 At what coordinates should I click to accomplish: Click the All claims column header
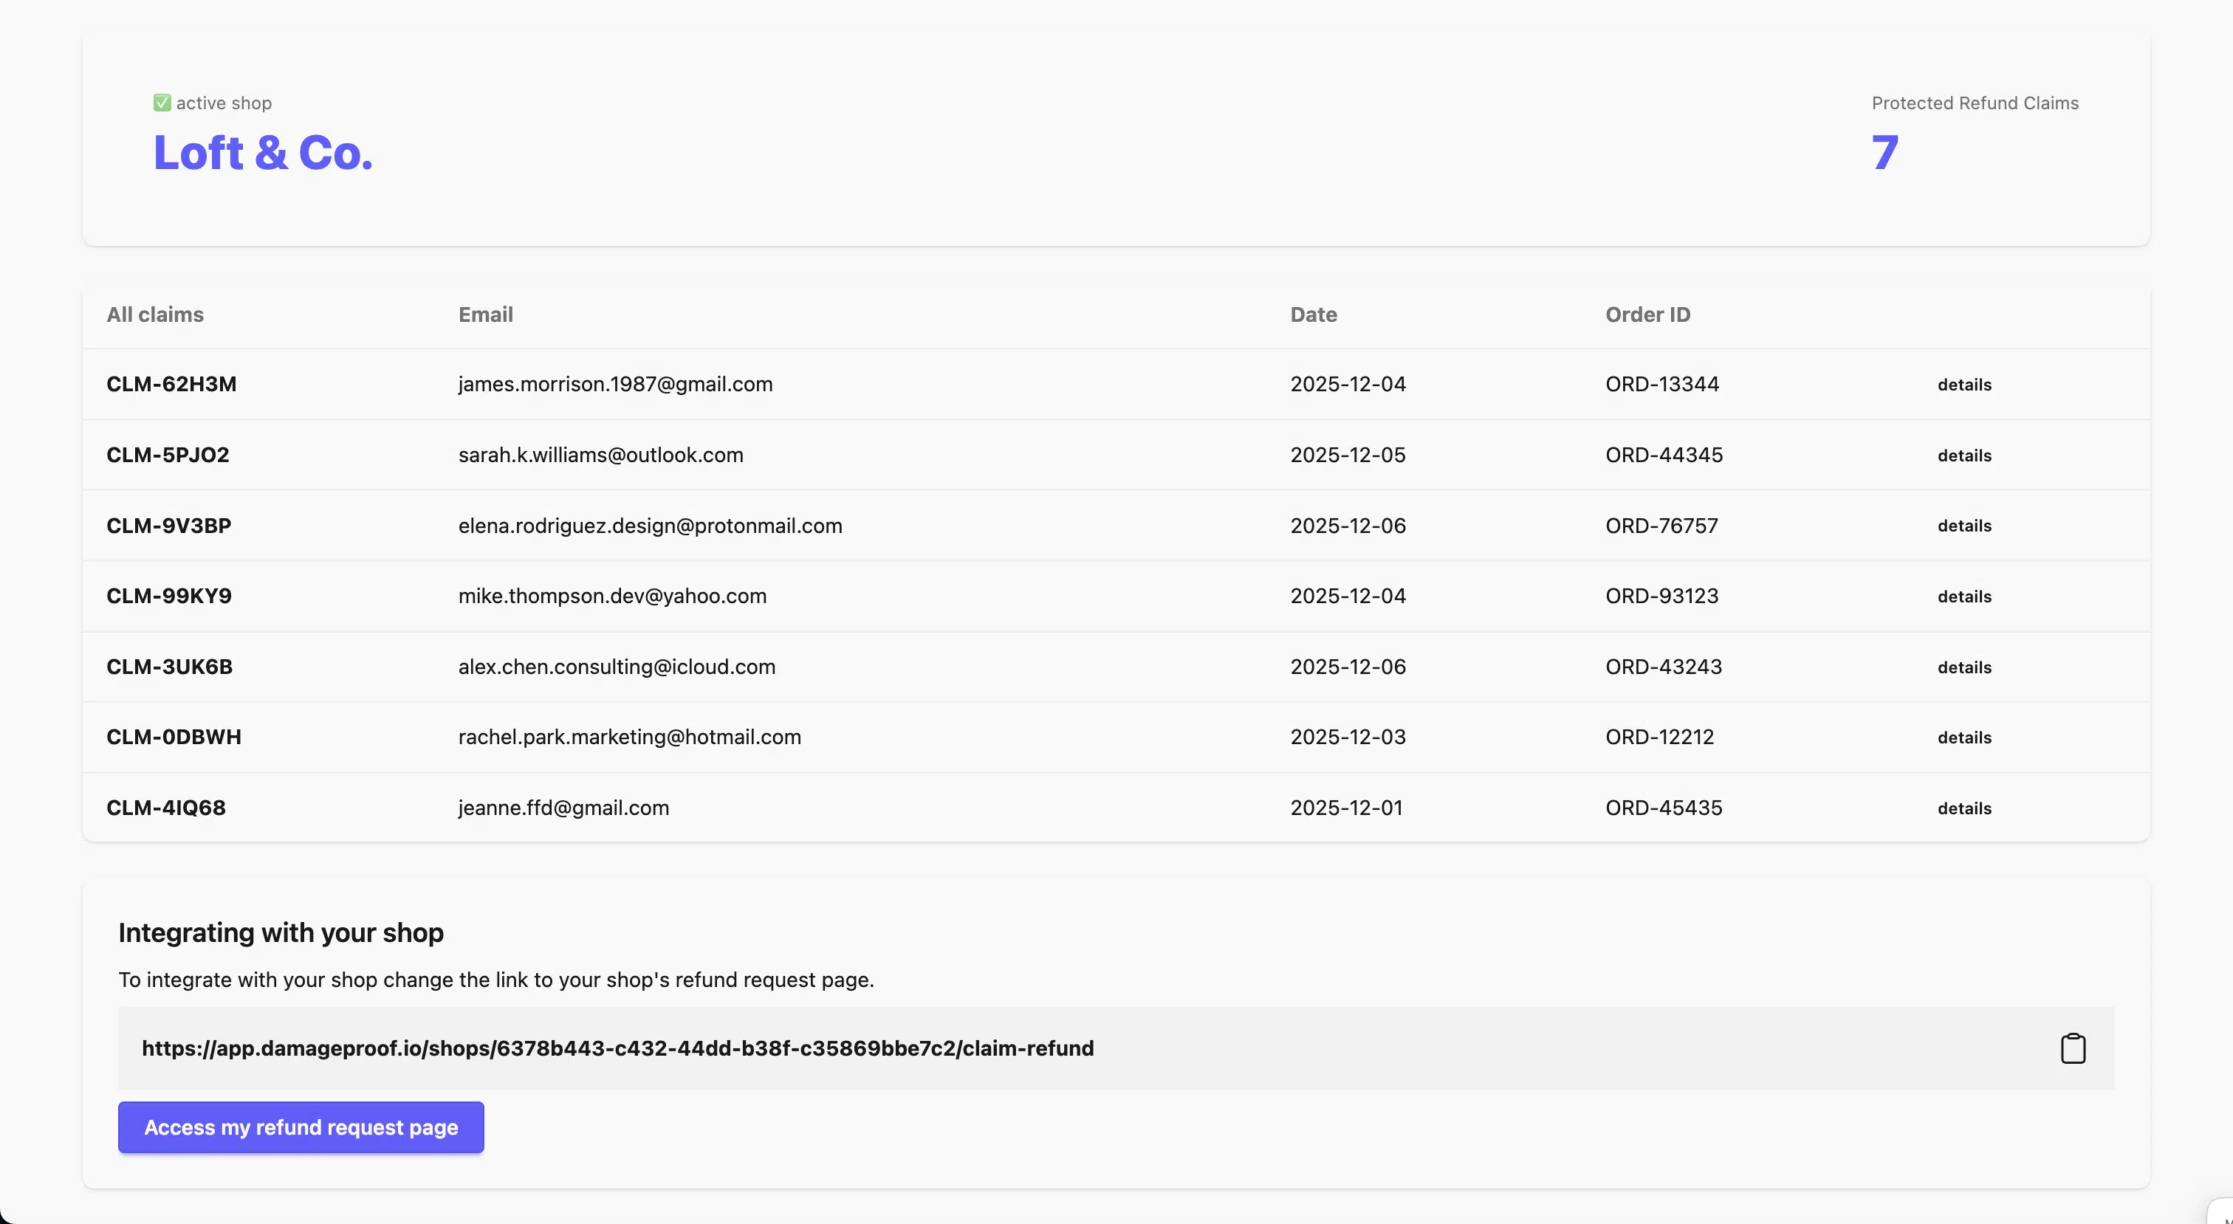pos(155,314)
